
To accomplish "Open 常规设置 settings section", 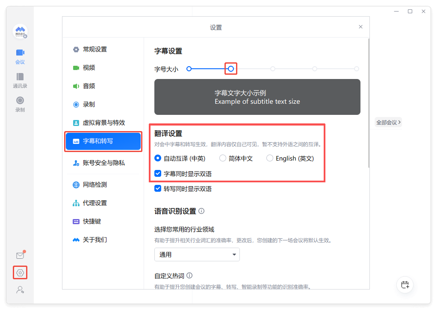I will click(103, 50).
